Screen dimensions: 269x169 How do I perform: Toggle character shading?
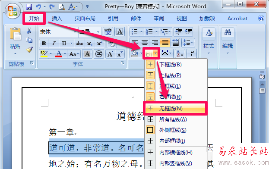(x=87, y=54)
